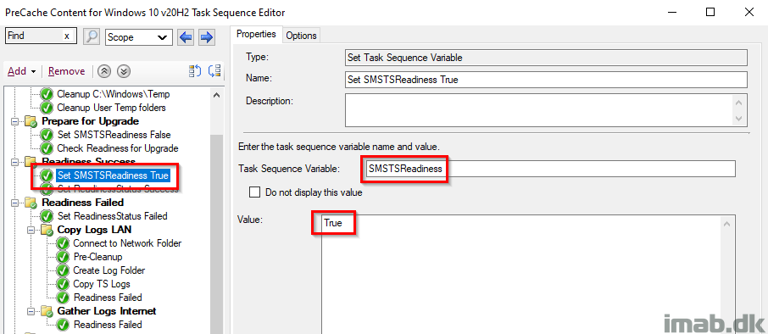
Task: Select Readiness Failed under Gather Logs Internet
Action: [108, 325]
